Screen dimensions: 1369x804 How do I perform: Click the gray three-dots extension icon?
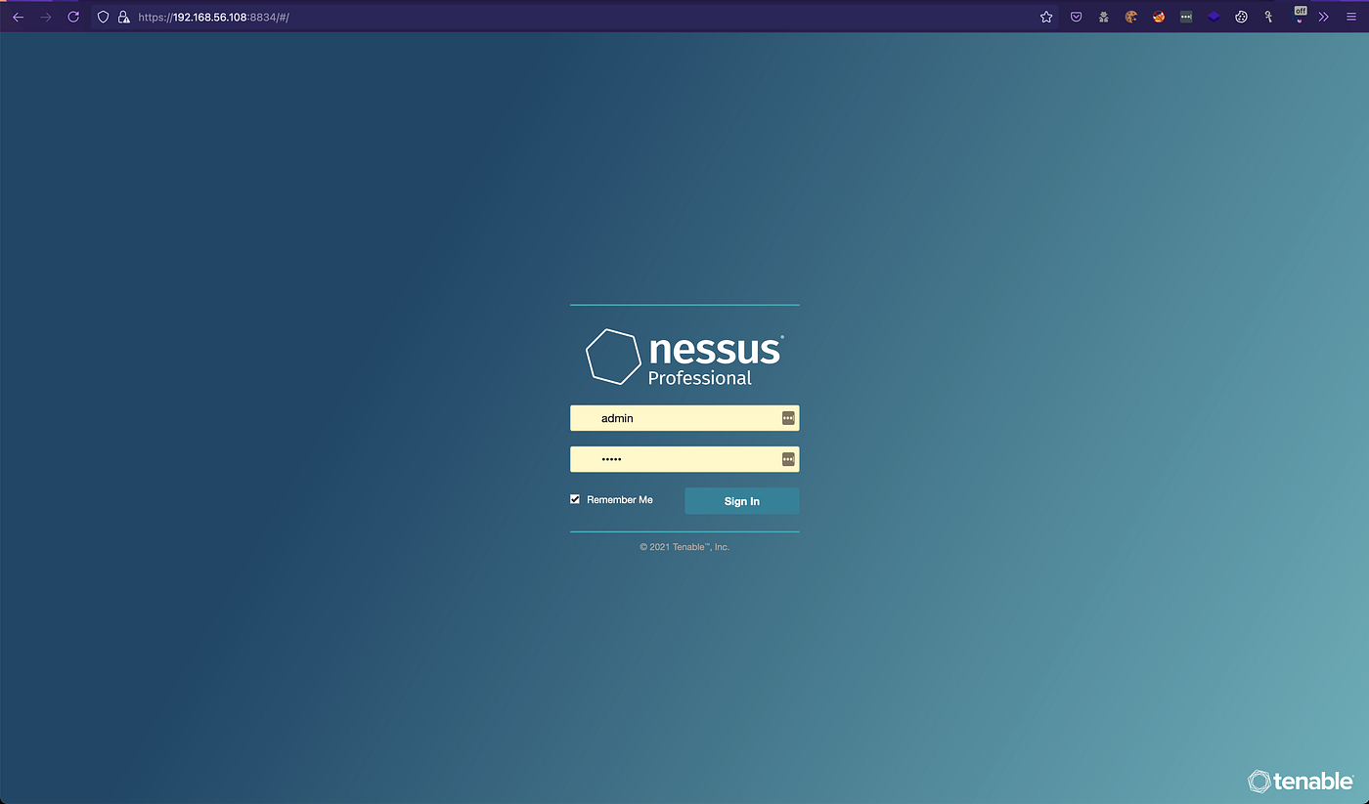click(x=1186, y=17)
